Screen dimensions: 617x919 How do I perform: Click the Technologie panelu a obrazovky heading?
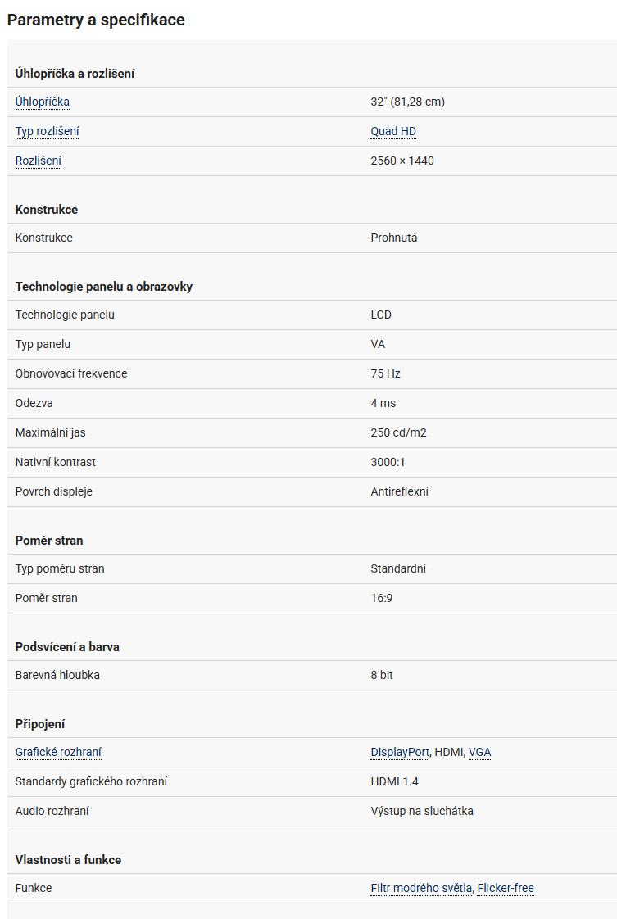point(104,287)
